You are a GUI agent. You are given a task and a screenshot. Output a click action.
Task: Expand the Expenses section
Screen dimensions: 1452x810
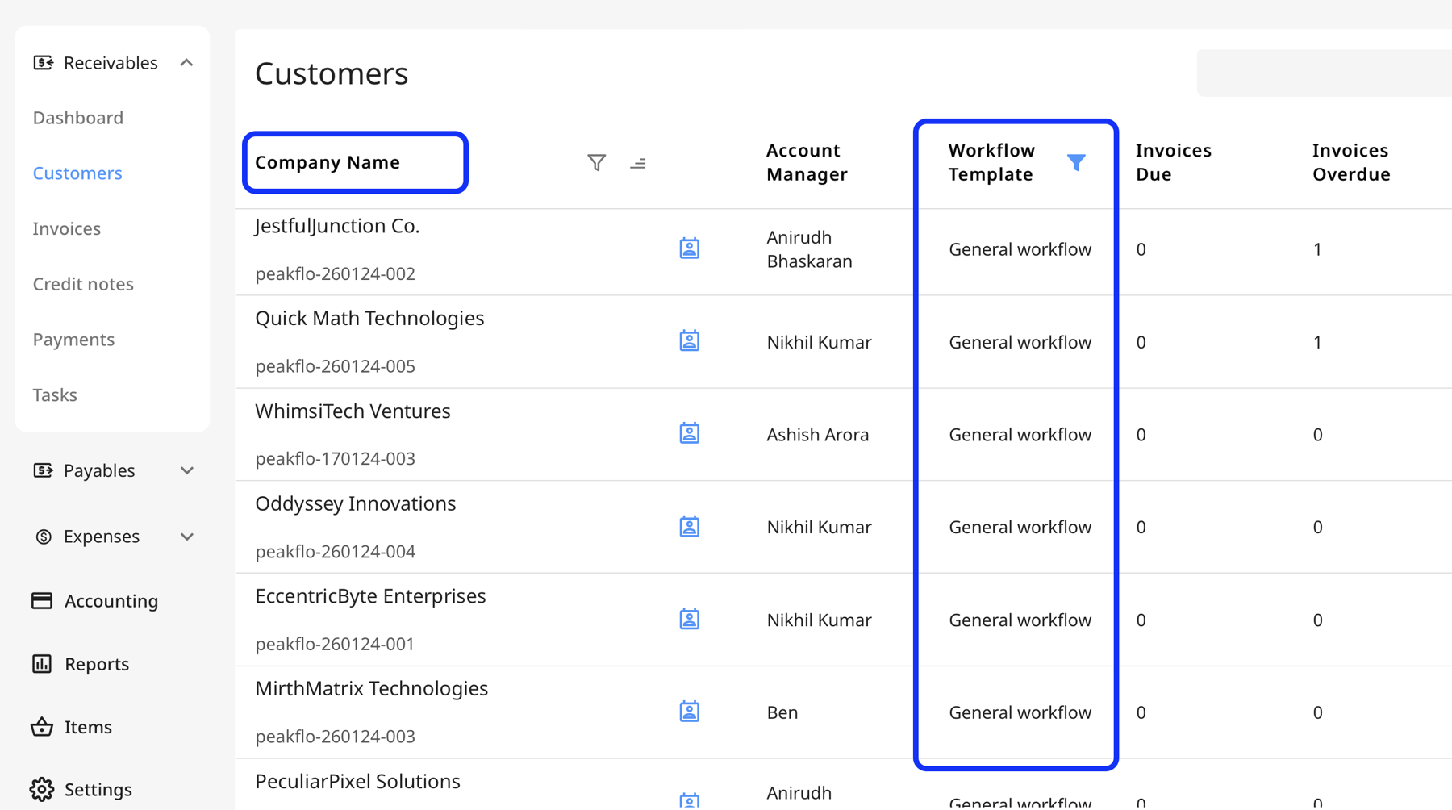(186, 536)
